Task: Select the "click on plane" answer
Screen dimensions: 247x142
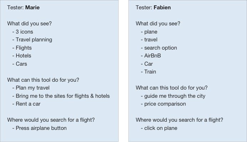Action: pyautogui.click(x=161, y=128)
